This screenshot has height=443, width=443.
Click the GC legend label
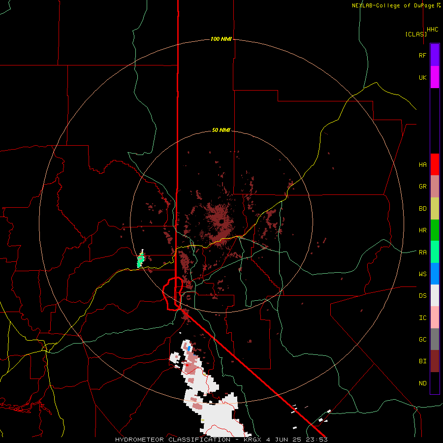point(422,340)
